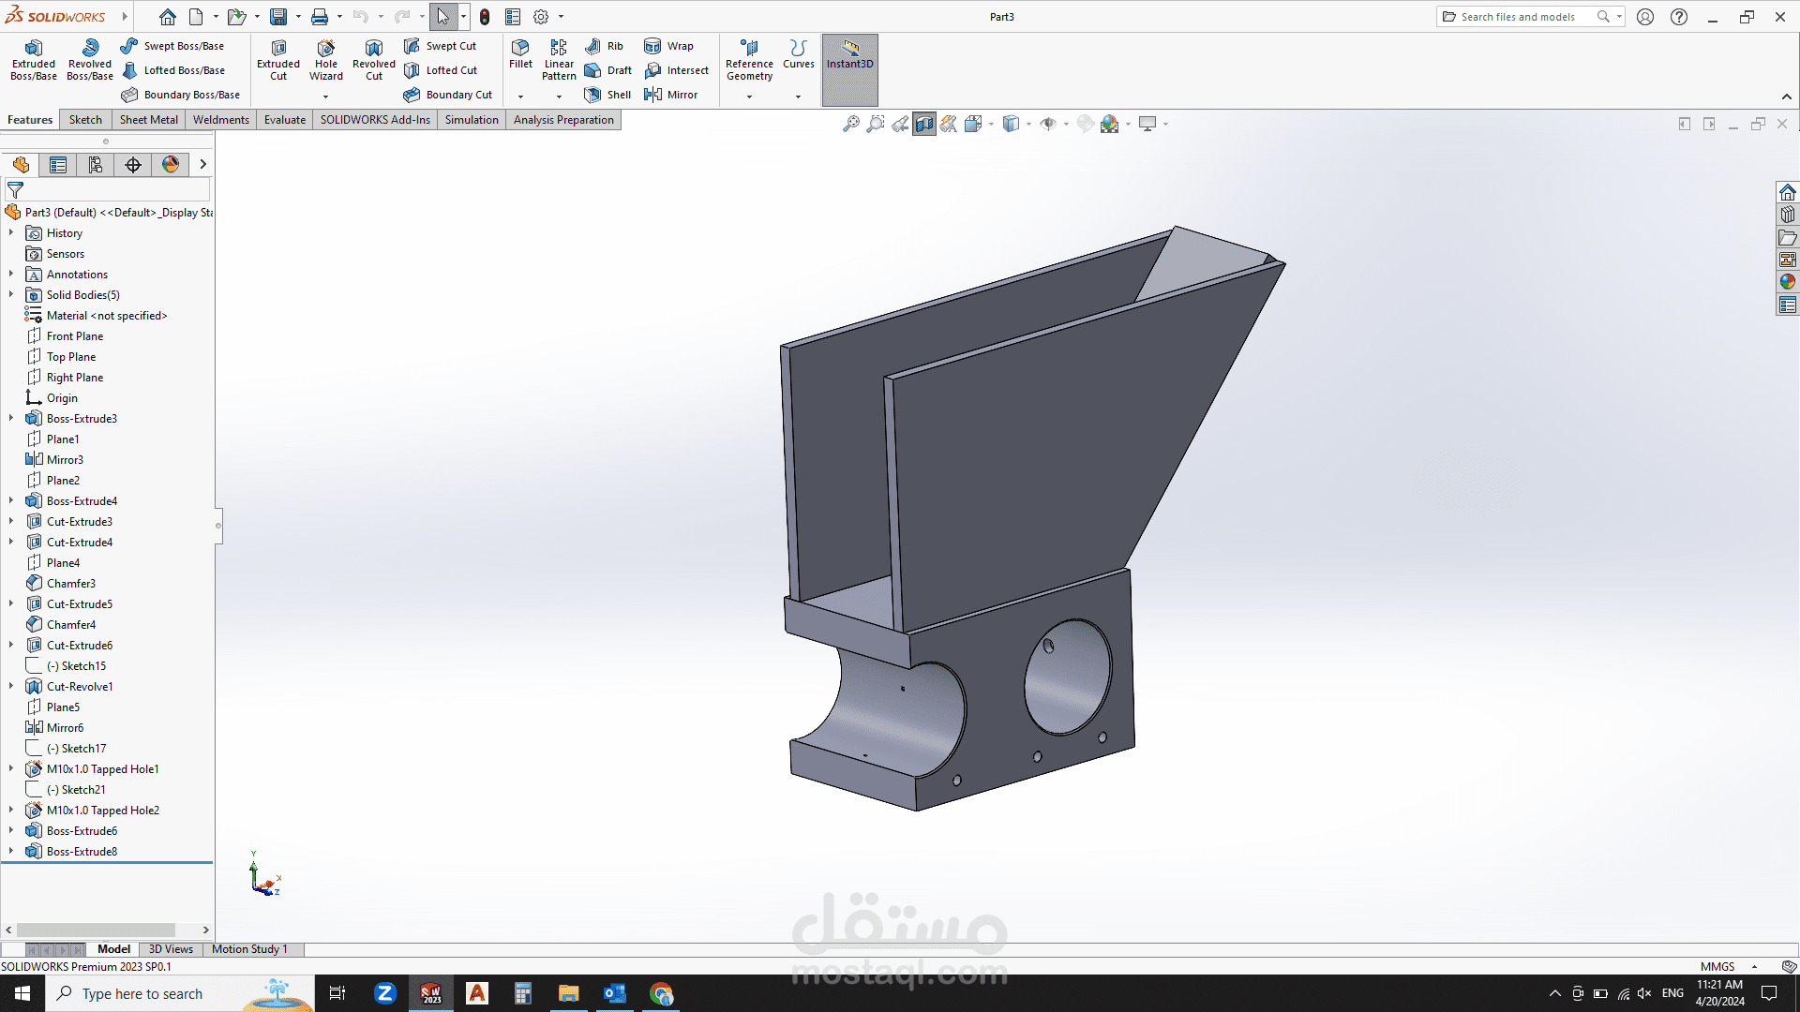
Task: Select the Linear Pattern tool
Action: click(559, 61)
